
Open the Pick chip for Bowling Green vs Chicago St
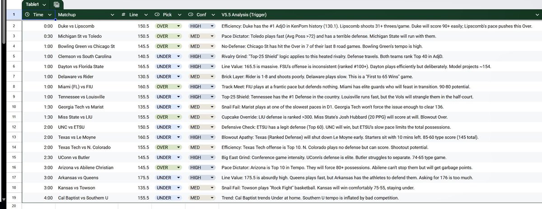click(168, 46)
